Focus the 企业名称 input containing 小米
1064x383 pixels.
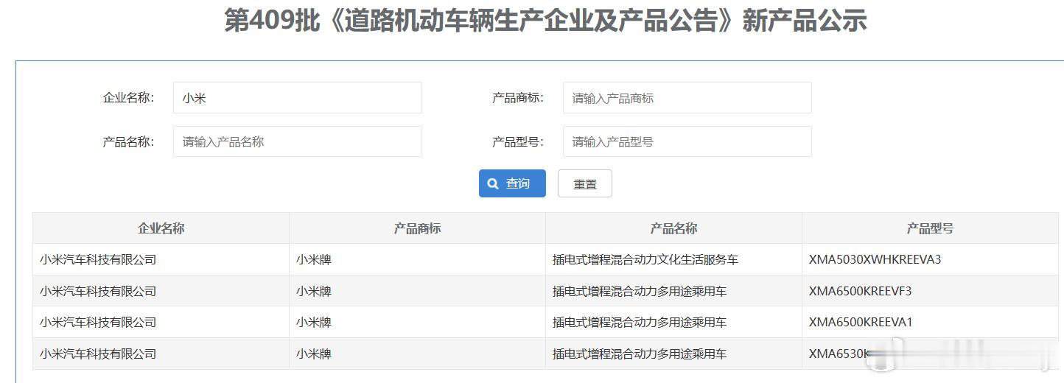(298, 97)
